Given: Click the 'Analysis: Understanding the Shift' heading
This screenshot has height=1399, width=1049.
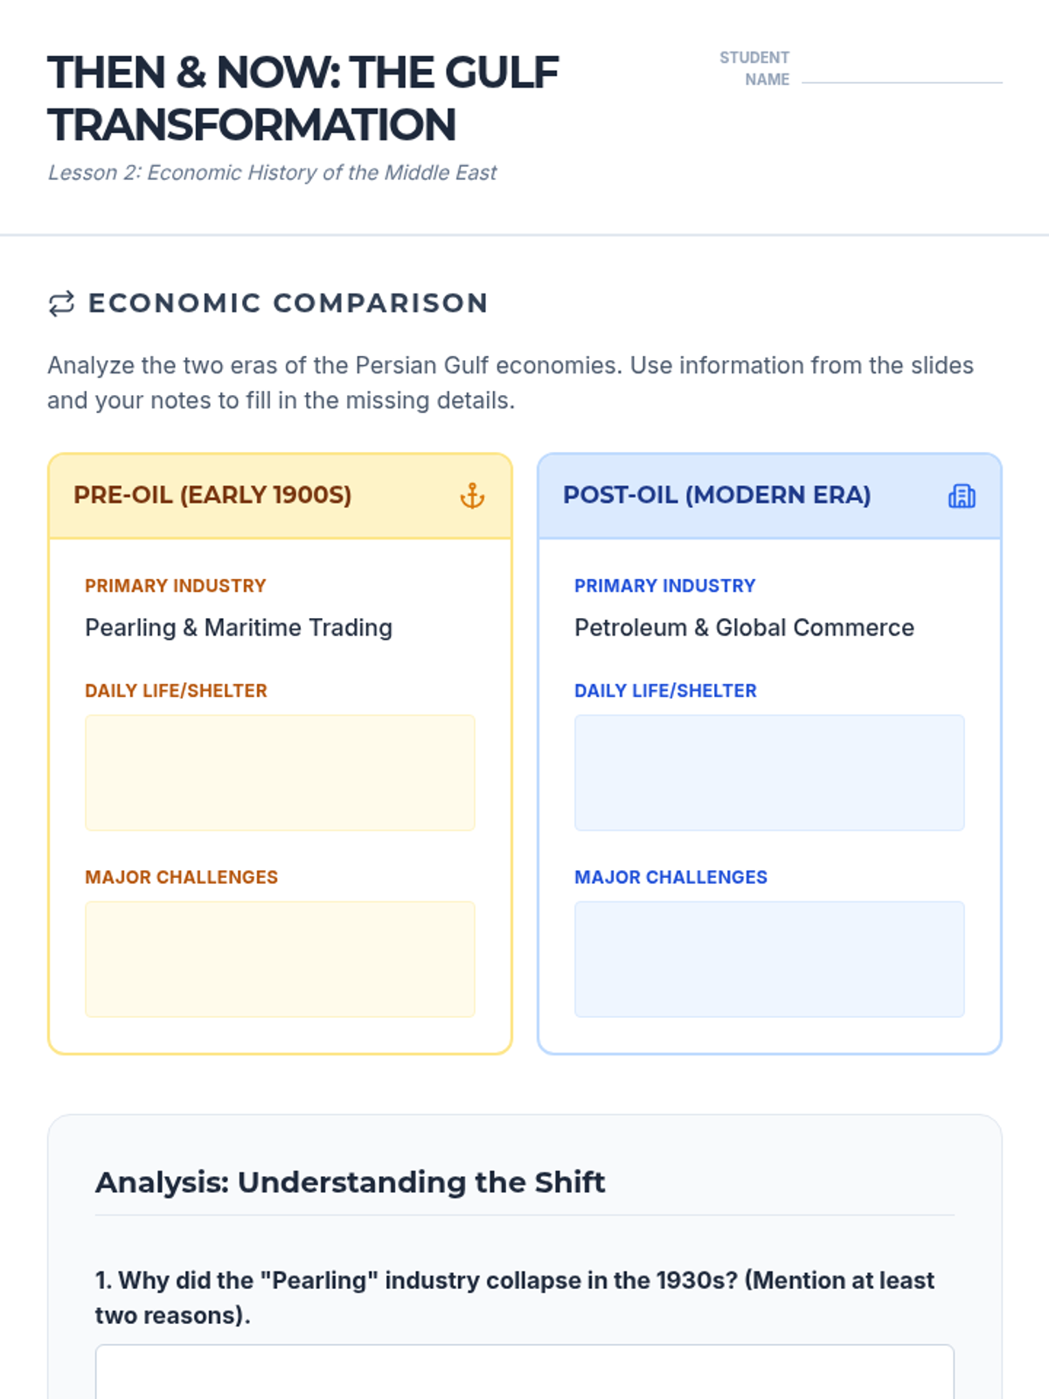Looking at the screenshot, I should pyautogui.click(x=350, y=1182).
